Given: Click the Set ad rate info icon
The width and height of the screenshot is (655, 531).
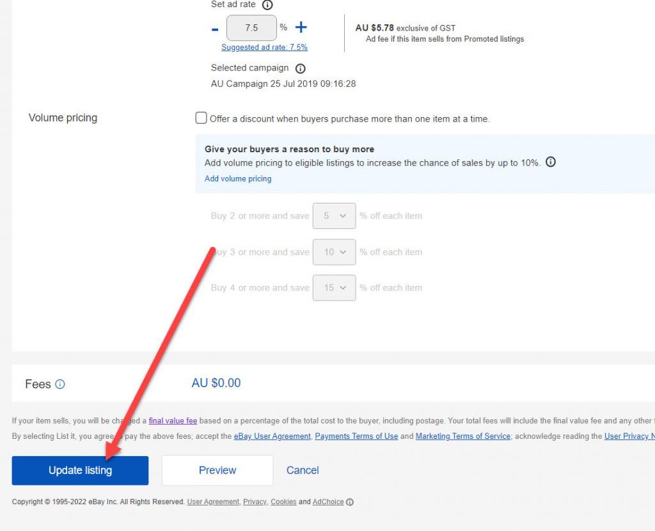Looking at the screenshot, I should [268, 5].
